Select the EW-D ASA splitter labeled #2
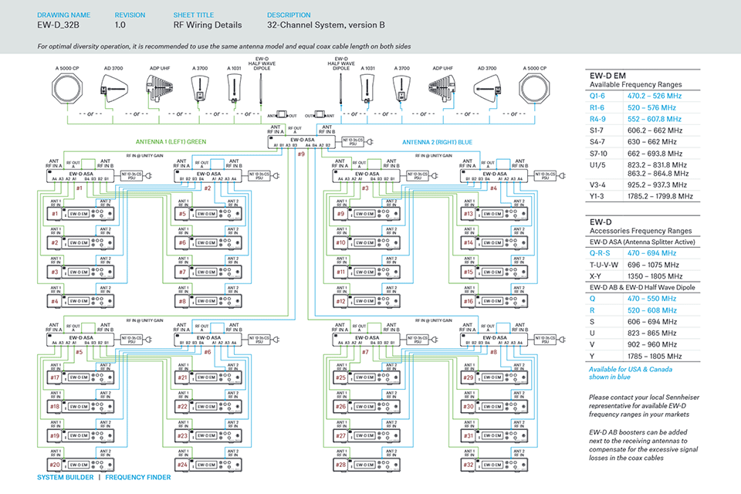Image resolution: width=741 pixels, height=494 pixels. pos(208,176)
